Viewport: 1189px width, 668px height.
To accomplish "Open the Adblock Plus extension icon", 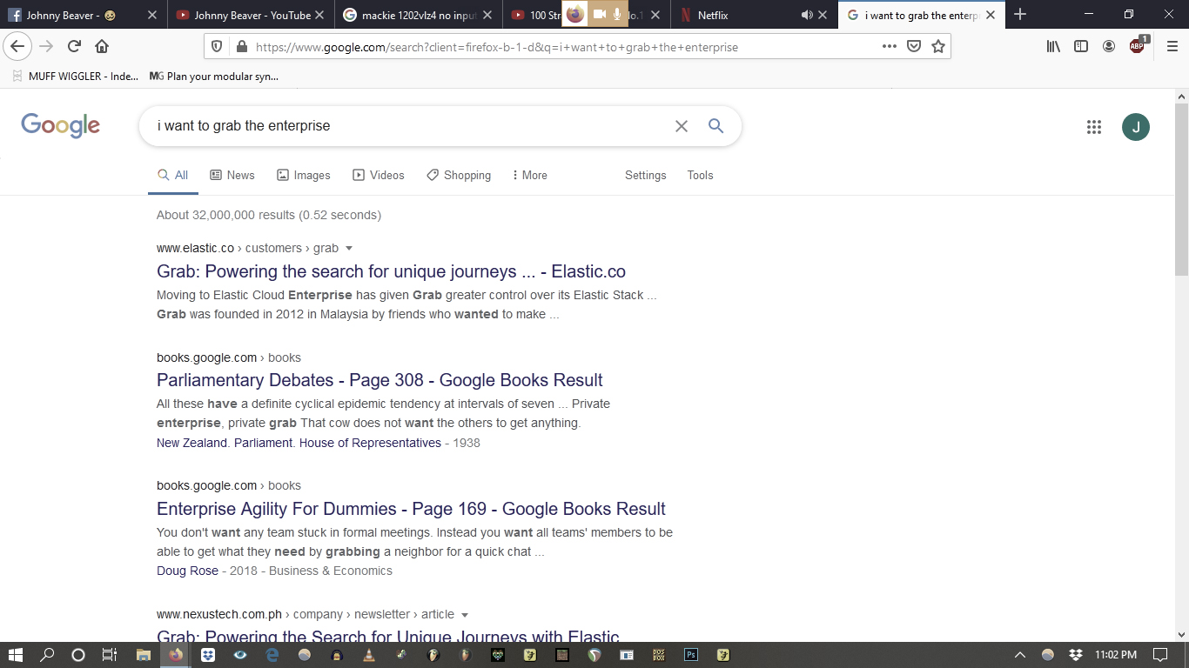I will pyautogui.click(x=1138, y=46).
